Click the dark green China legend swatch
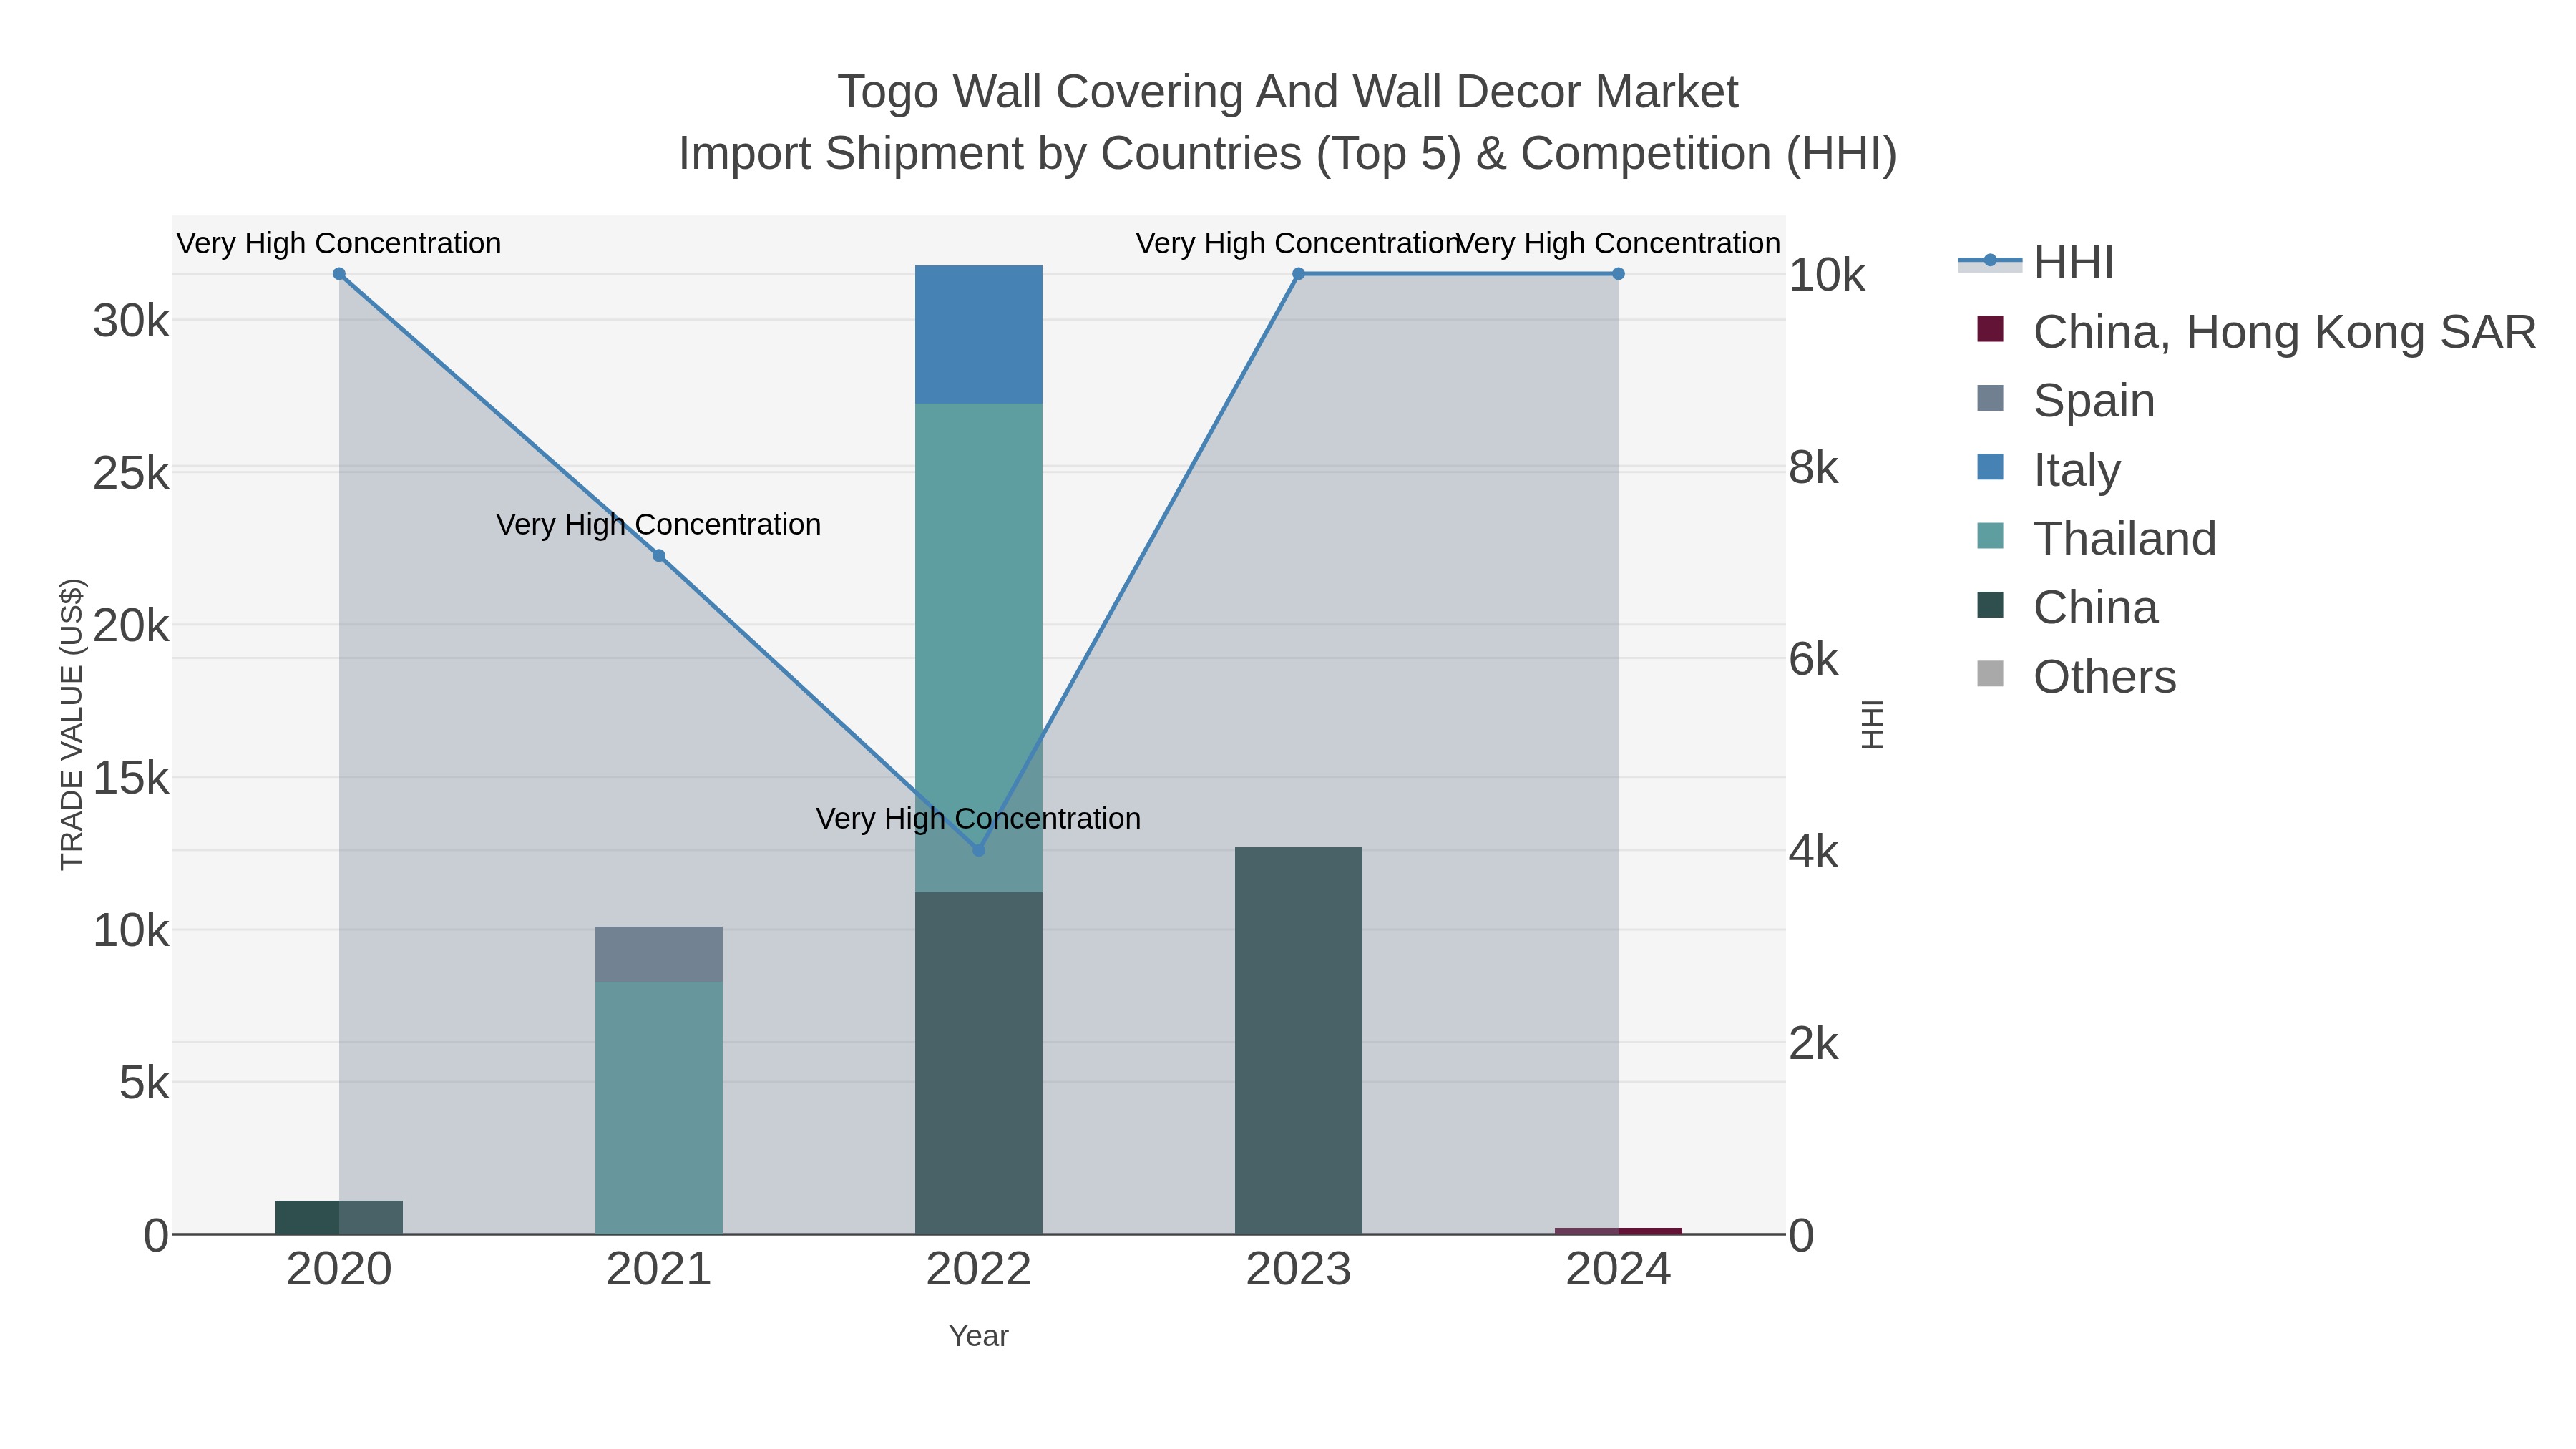This screenshot has height=1449, width=2576. pos(1990,605)
